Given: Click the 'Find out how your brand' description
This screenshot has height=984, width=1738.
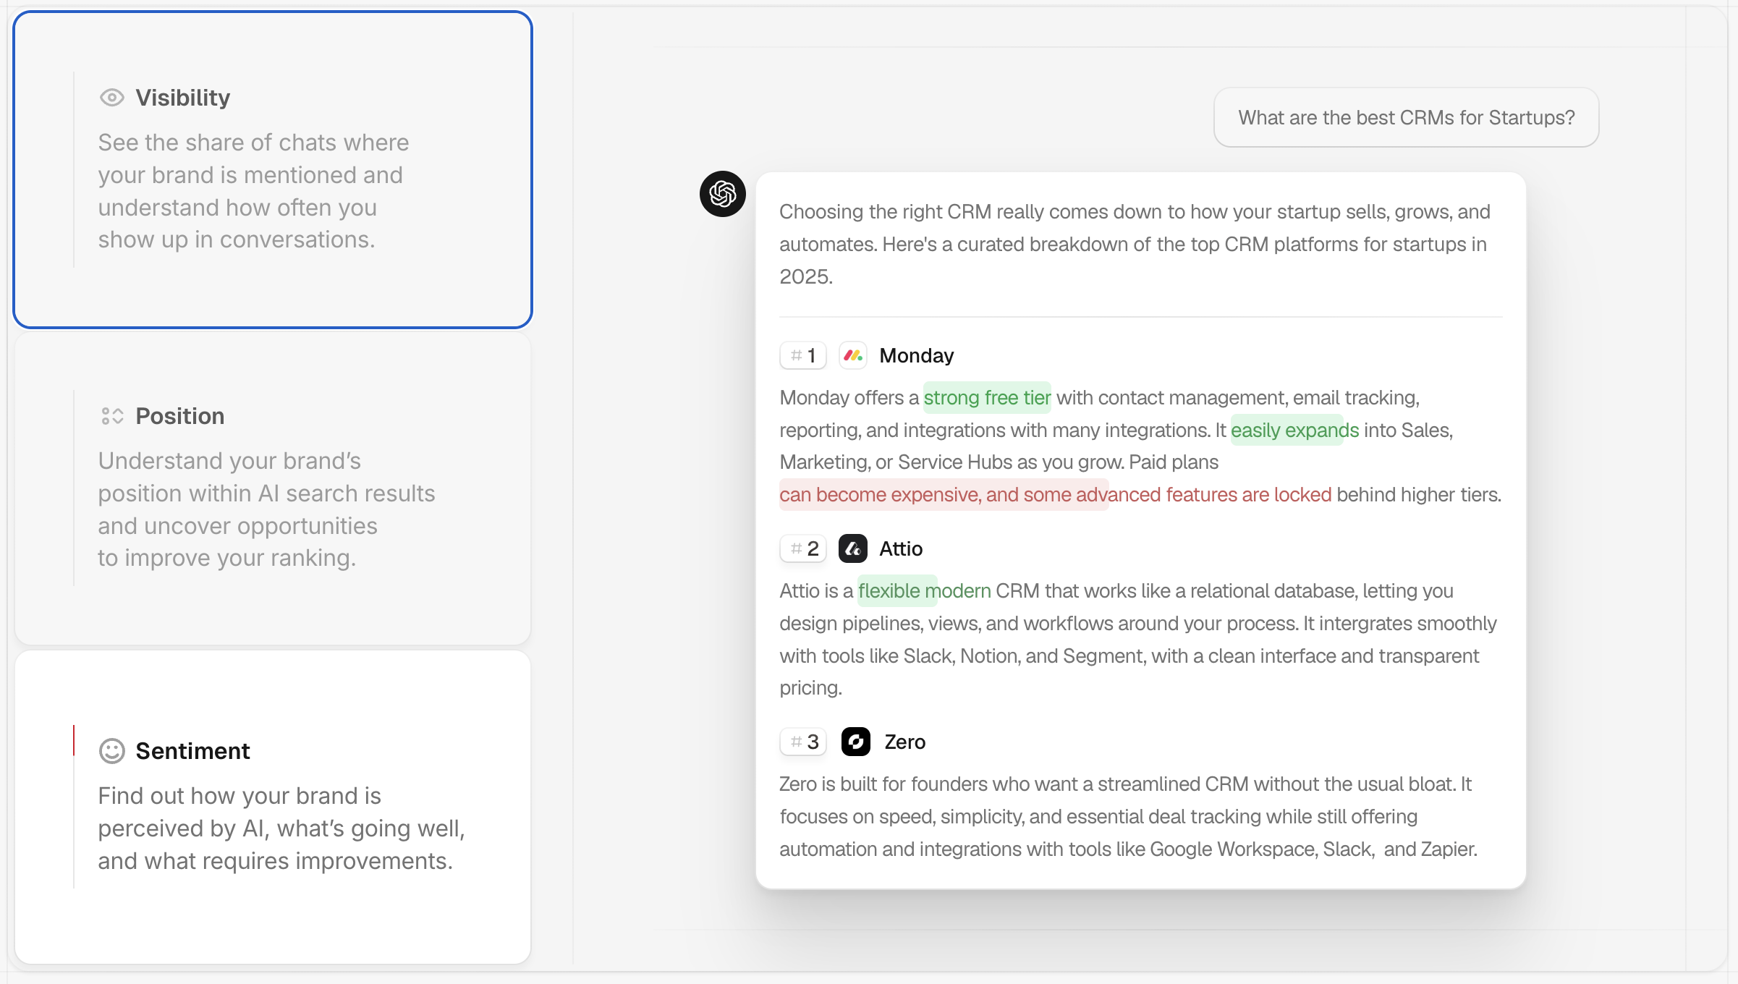Looking at the screenshot, I should (281, 828).
